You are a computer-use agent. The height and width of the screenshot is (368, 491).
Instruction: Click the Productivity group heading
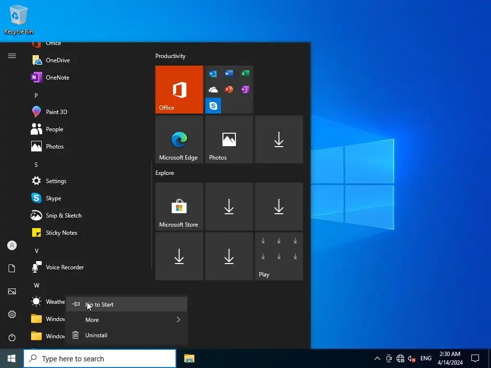[x=170, y=56]
